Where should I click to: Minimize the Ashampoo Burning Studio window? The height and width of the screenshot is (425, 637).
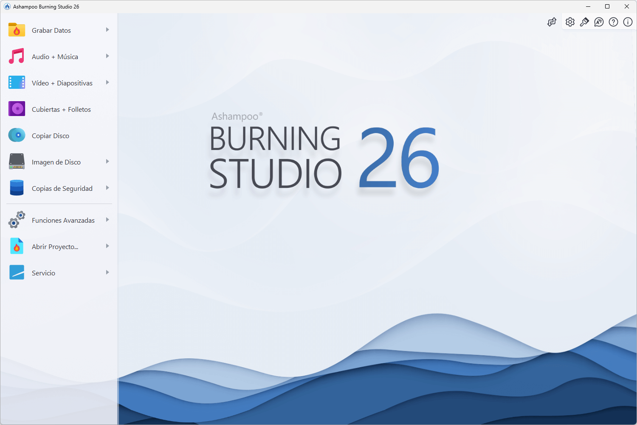588,6
